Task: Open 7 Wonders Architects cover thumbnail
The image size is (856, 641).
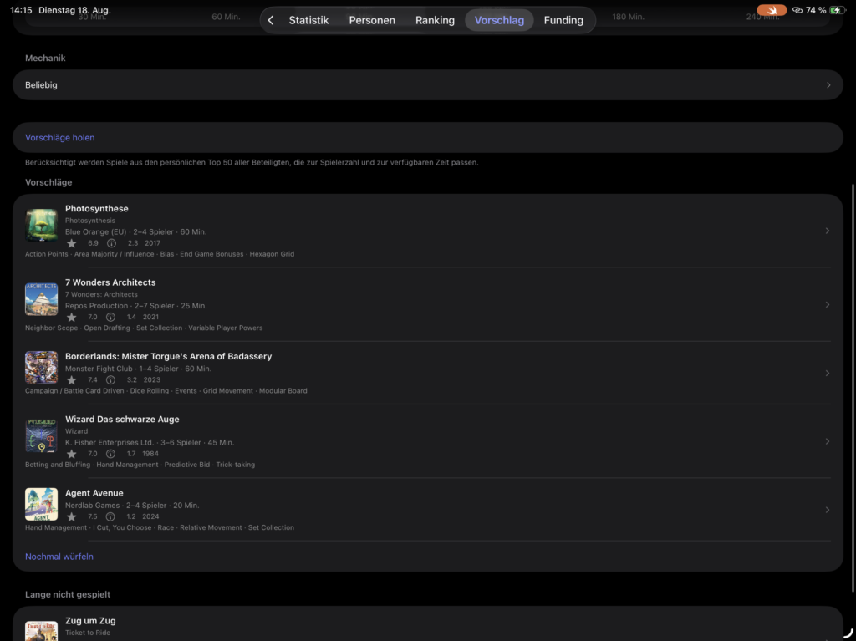Action: tap(42, 298)
